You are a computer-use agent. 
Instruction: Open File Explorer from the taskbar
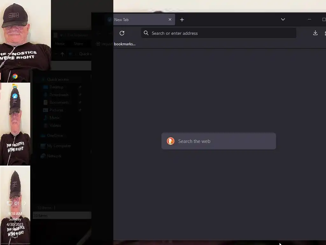tap(15, 86)
